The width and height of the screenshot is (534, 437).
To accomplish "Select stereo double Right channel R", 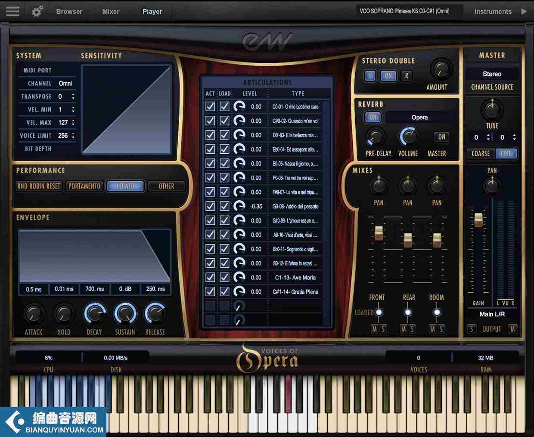I will pyautogui.click(x=406, y=76).
